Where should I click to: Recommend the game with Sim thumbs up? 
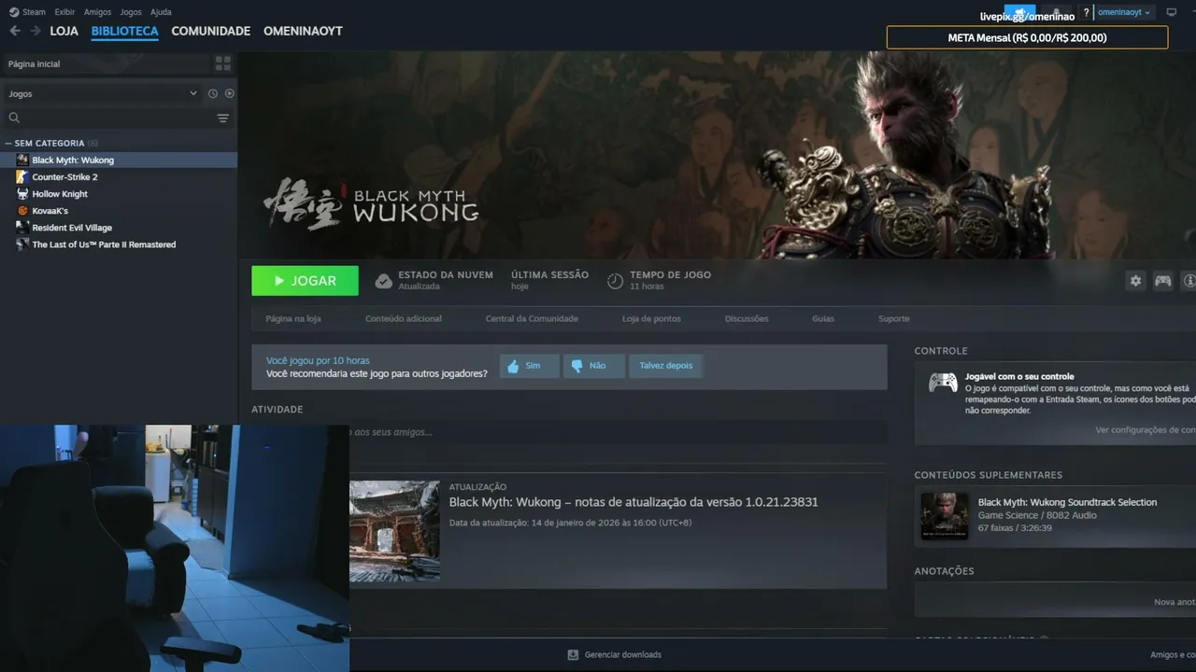click(x=529, y=366)
